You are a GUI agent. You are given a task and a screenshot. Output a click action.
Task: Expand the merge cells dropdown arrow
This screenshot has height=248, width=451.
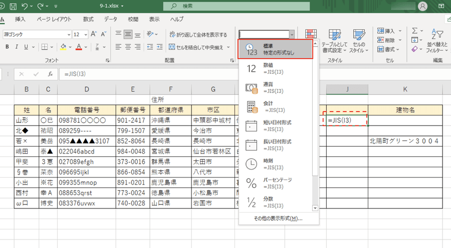(229, 47)
